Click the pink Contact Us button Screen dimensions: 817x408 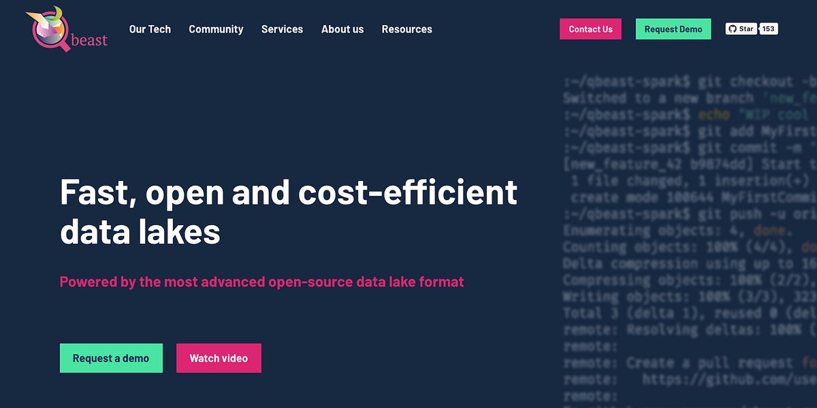click(x=590, y=29)
